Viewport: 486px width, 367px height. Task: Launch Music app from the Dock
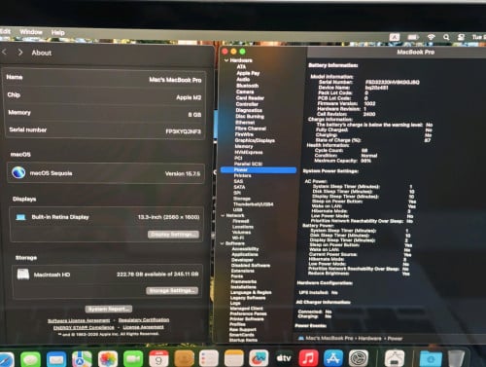[x=308, y=358]
